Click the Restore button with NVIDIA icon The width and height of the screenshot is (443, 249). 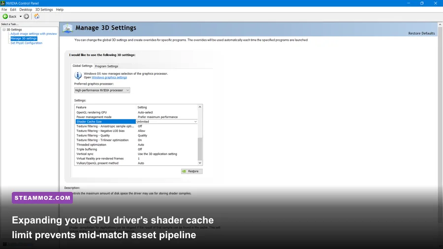pos(192,171)
